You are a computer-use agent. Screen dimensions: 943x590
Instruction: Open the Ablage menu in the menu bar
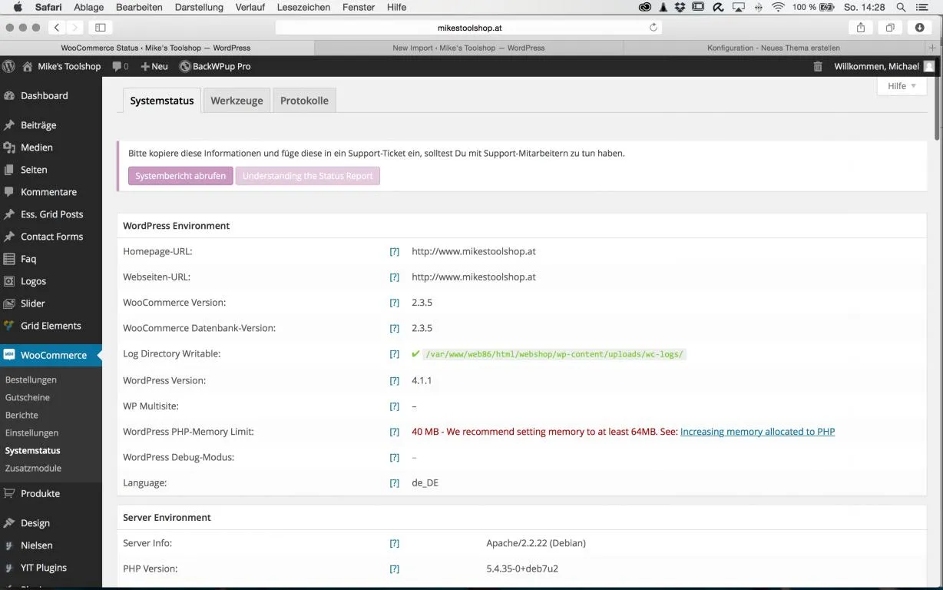[x=89, y=7]
